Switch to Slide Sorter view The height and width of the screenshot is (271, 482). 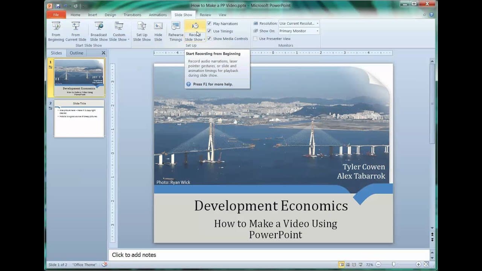(348, 265)
